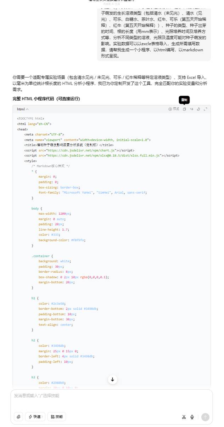Open the 快速 mode selector
This screenshot has height=427, width=224.
tap(35, 417)
